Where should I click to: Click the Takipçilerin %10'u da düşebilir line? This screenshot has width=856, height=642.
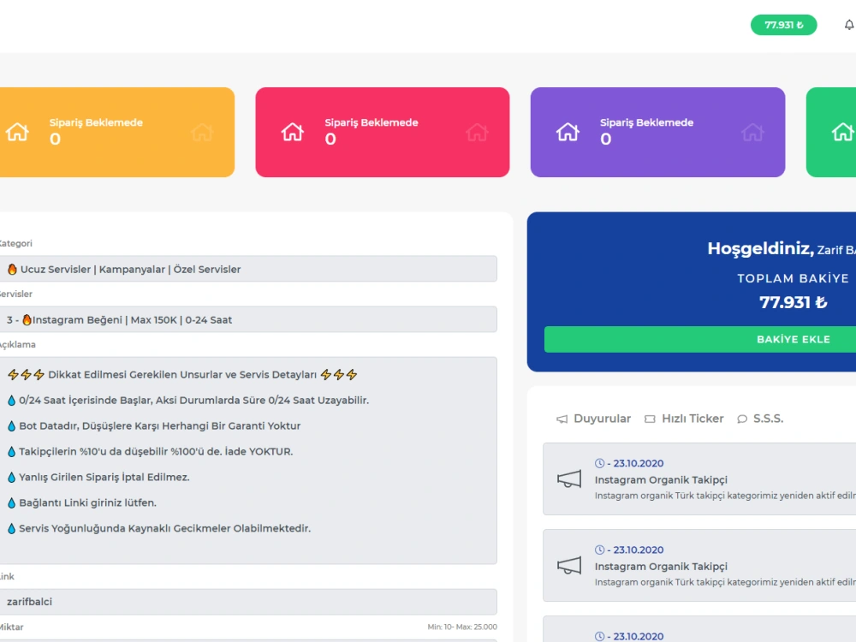click(x=150, y=451)
